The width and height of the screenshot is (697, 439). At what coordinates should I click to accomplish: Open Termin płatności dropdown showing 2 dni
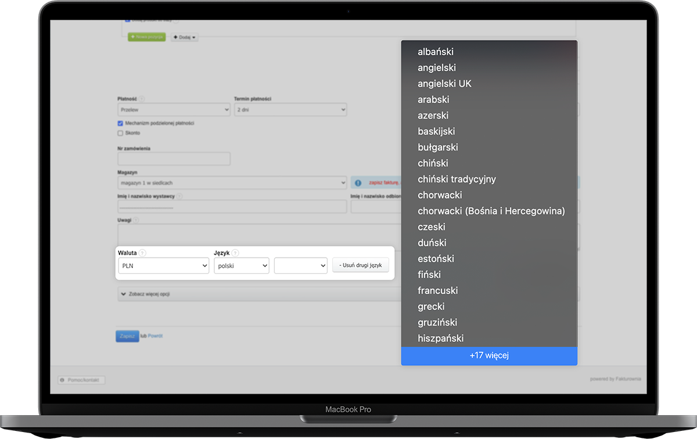290,109
